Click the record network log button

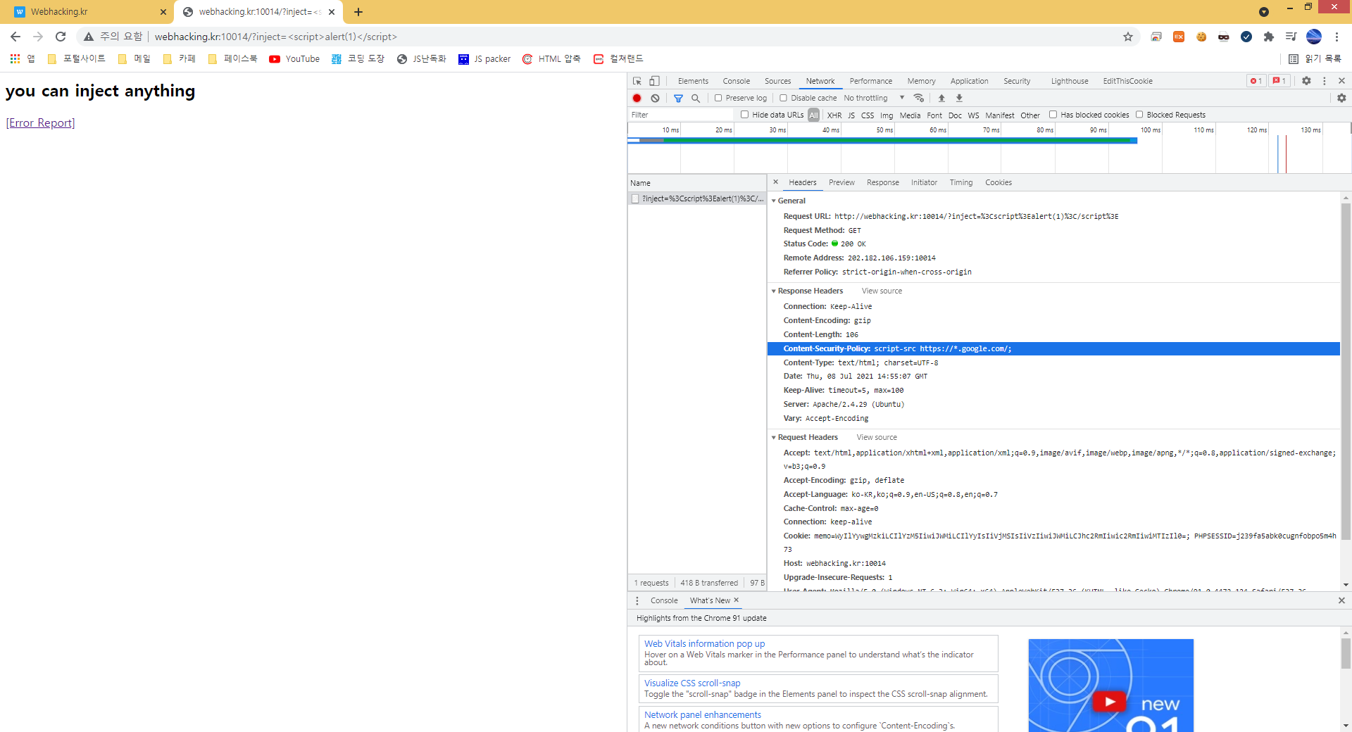point(637,99)
